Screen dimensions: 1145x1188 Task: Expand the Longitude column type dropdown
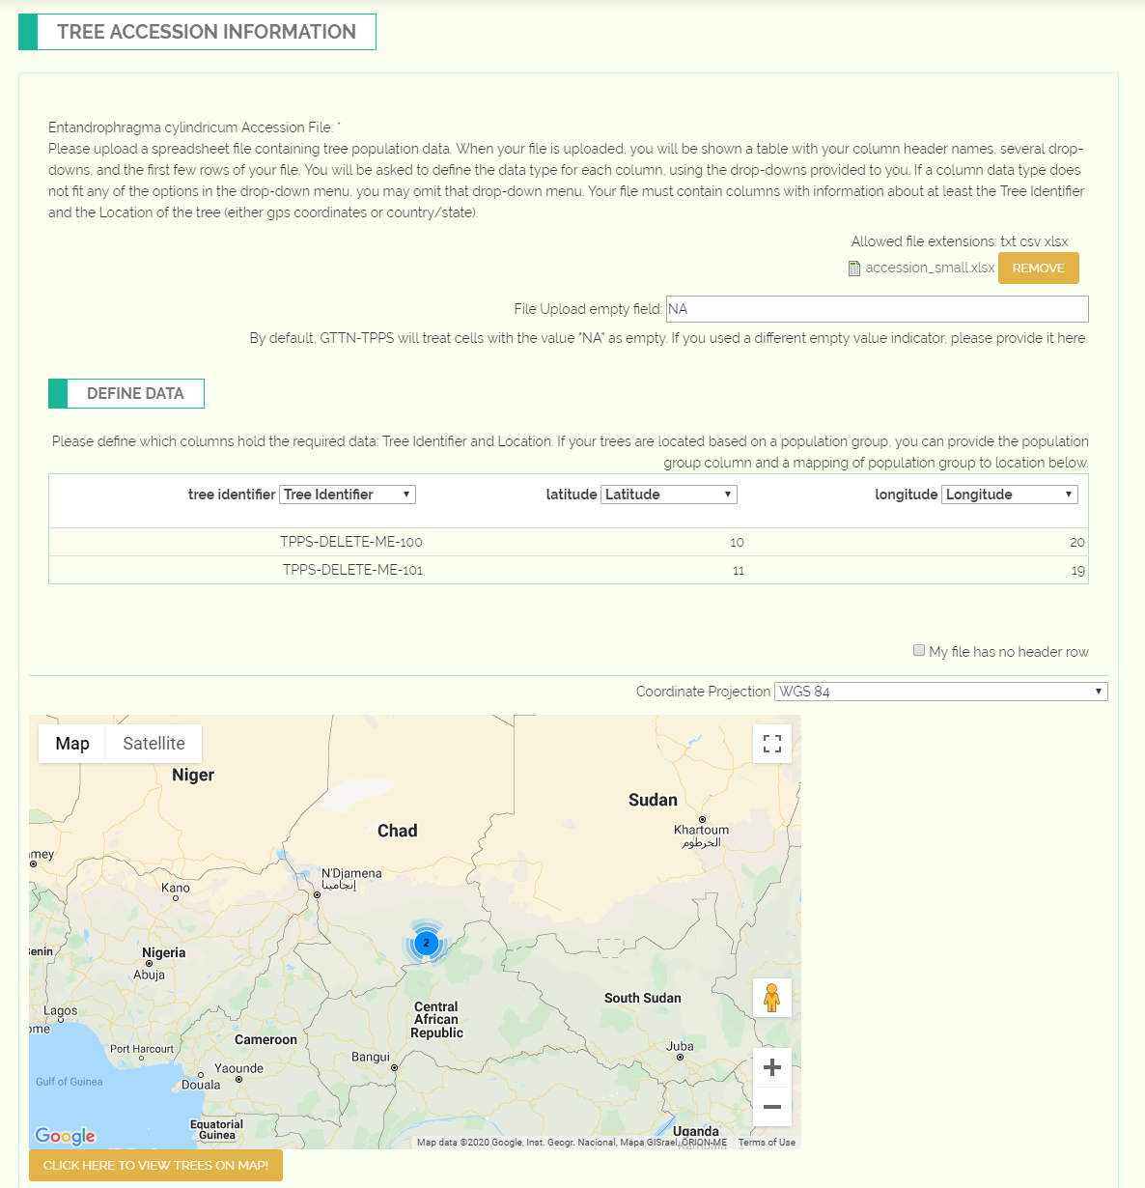pos(1010,495)
